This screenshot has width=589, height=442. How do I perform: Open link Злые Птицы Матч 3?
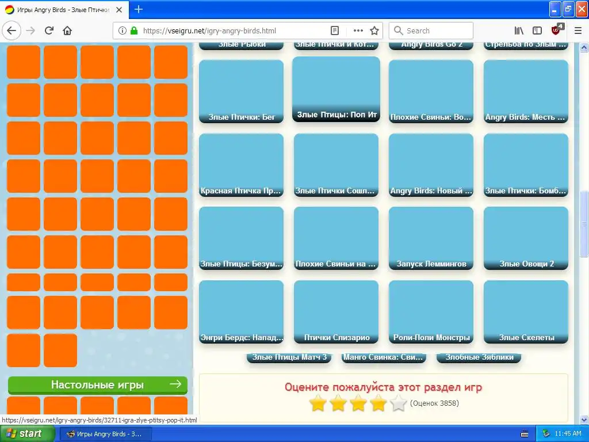289,357
